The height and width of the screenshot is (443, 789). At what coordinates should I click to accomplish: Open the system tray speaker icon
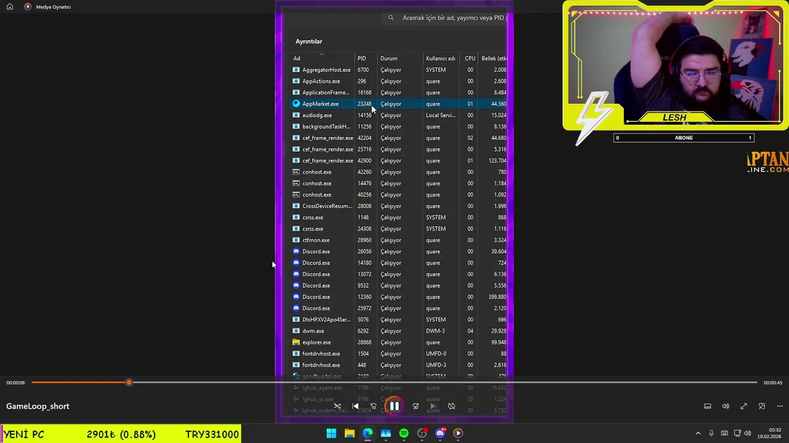pos(747,433)
